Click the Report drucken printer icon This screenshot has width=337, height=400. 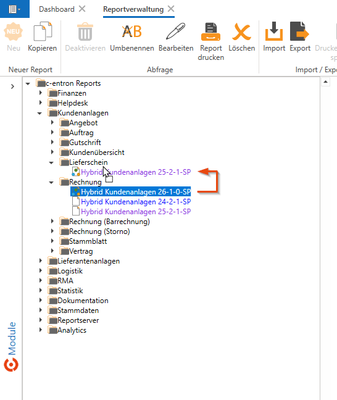[210, 31]
